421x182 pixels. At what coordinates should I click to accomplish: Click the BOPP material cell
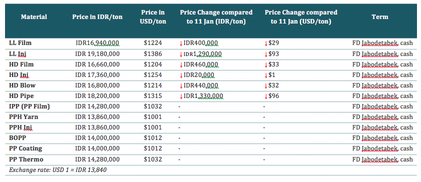18,138
